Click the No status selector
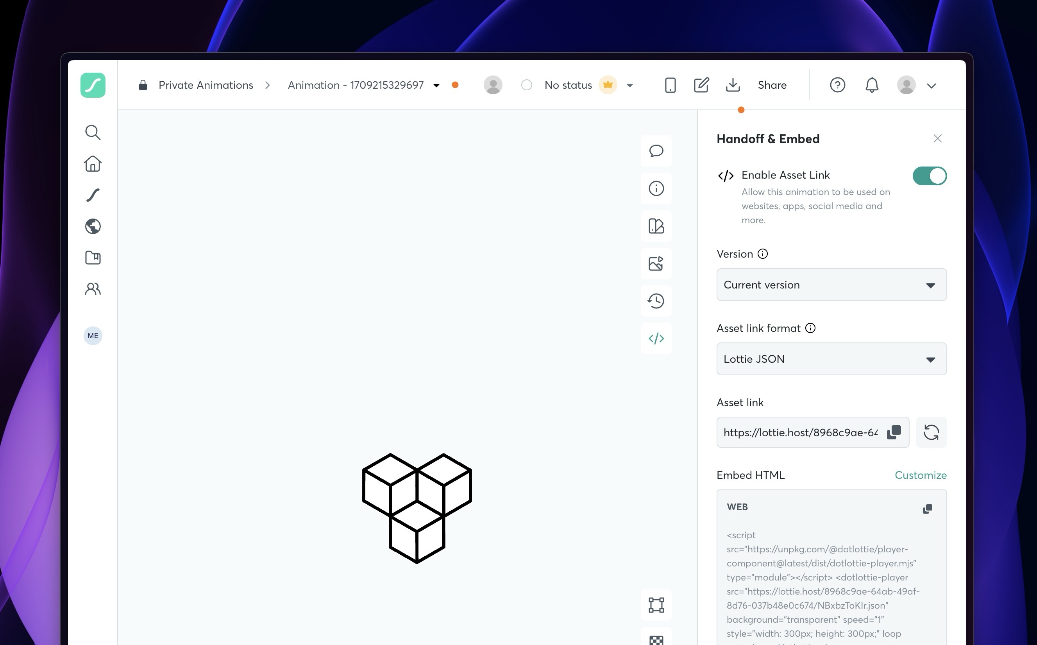This screenshot has height=645, width=1037. coord(569,85)
